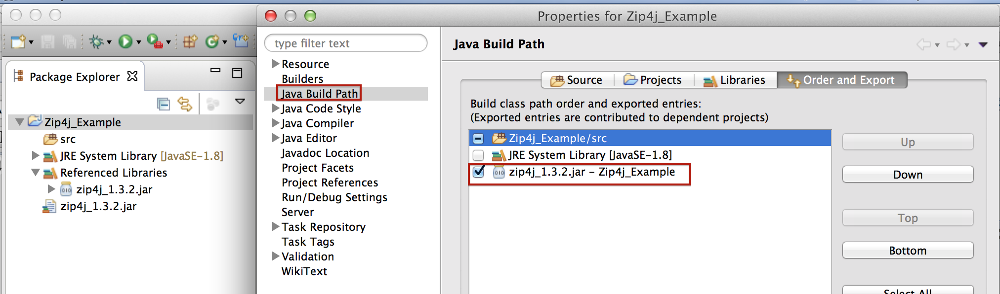Open the New Java Class dropdown arrow
The image size is (1000, 294).
[x=225, y=42]
